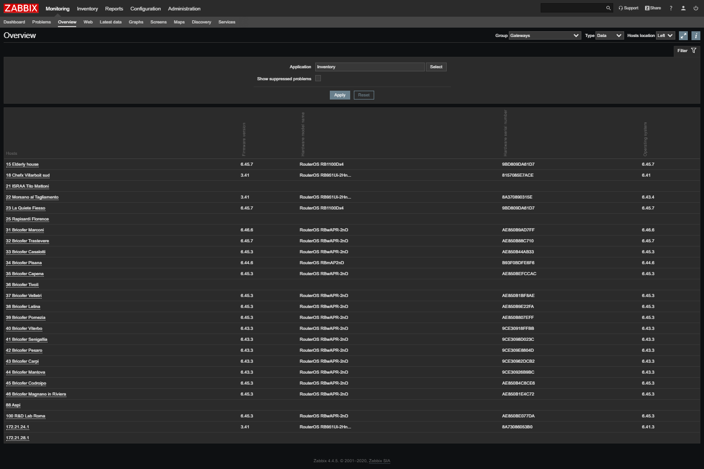Click the Reset filter button
This screenshot has height=469, width=704.
364,95
